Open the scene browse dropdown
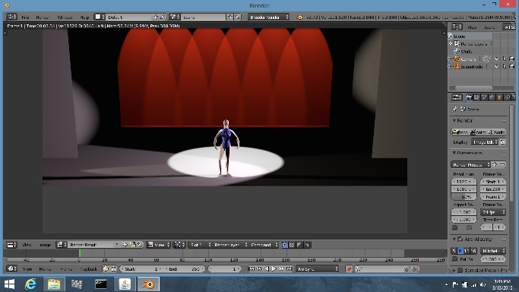The height and width of the screenshot is (292, 519). tap(175, 17)
